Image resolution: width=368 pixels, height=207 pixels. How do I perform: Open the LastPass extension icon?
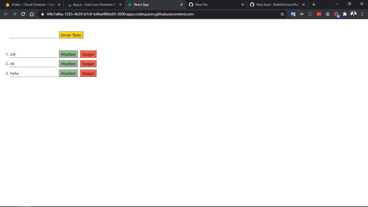[319, 14]
